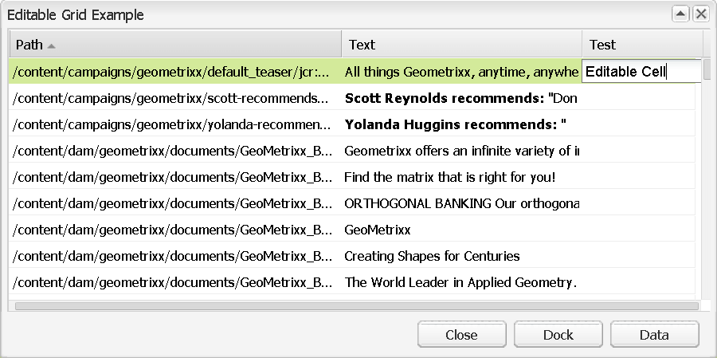The height and width of the screenshot is (358, 717).
Task: Click the "Geometrixx offers an infinite variety" cell
Action: pos(460,151)
